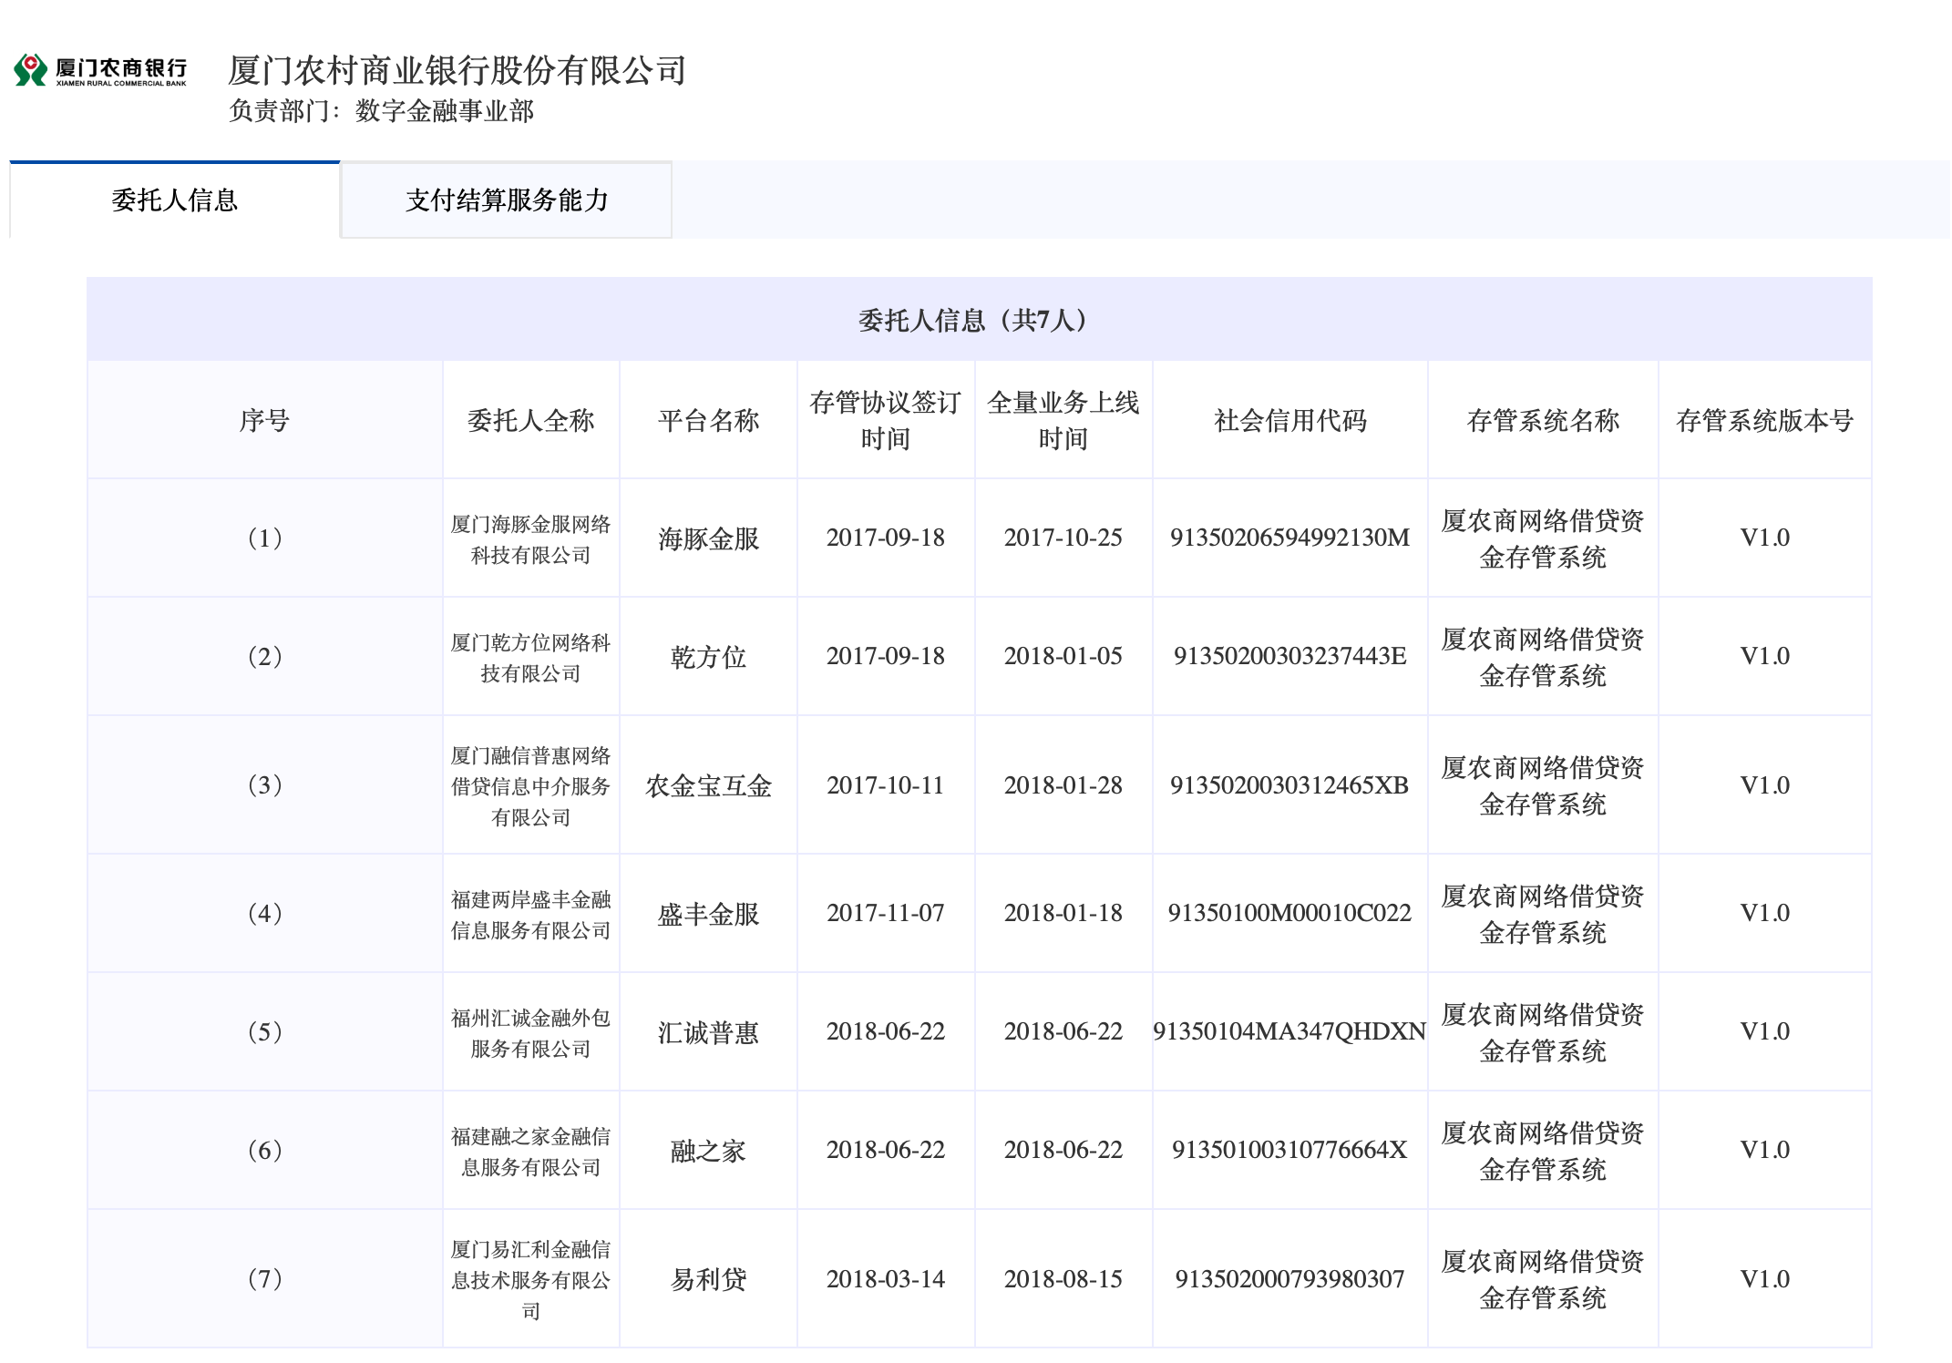Click row number （2）

pyautogui.click(x=264, y=656)
